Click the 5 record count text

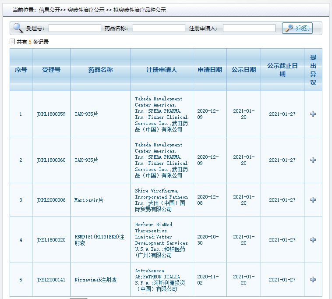pos(30,42)
